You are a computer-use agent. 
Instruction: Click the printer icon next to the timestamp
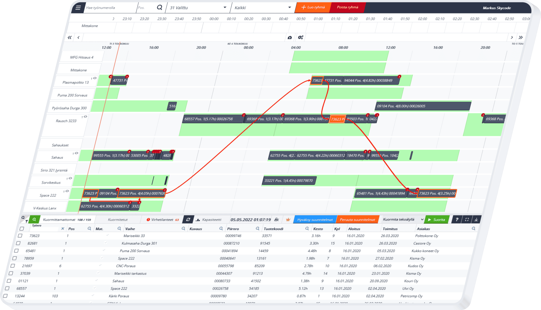point(276,219)
